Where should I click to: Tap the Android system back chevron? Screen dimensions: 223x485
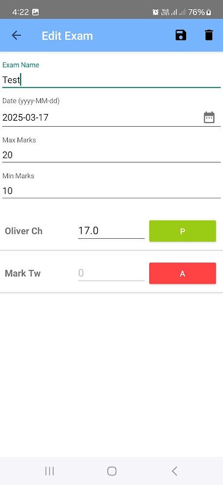pos(174,471)
